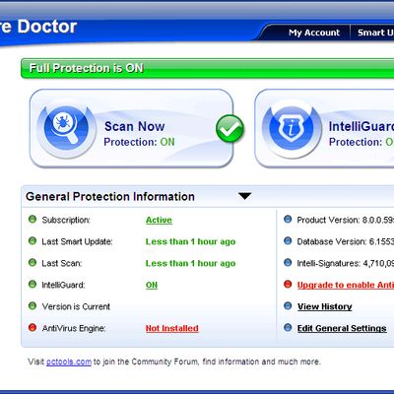Click the red dot beside AntiVirus Engine
Image resolution: width=394 pixels, height=394 pixels.
tap(33, 327)
